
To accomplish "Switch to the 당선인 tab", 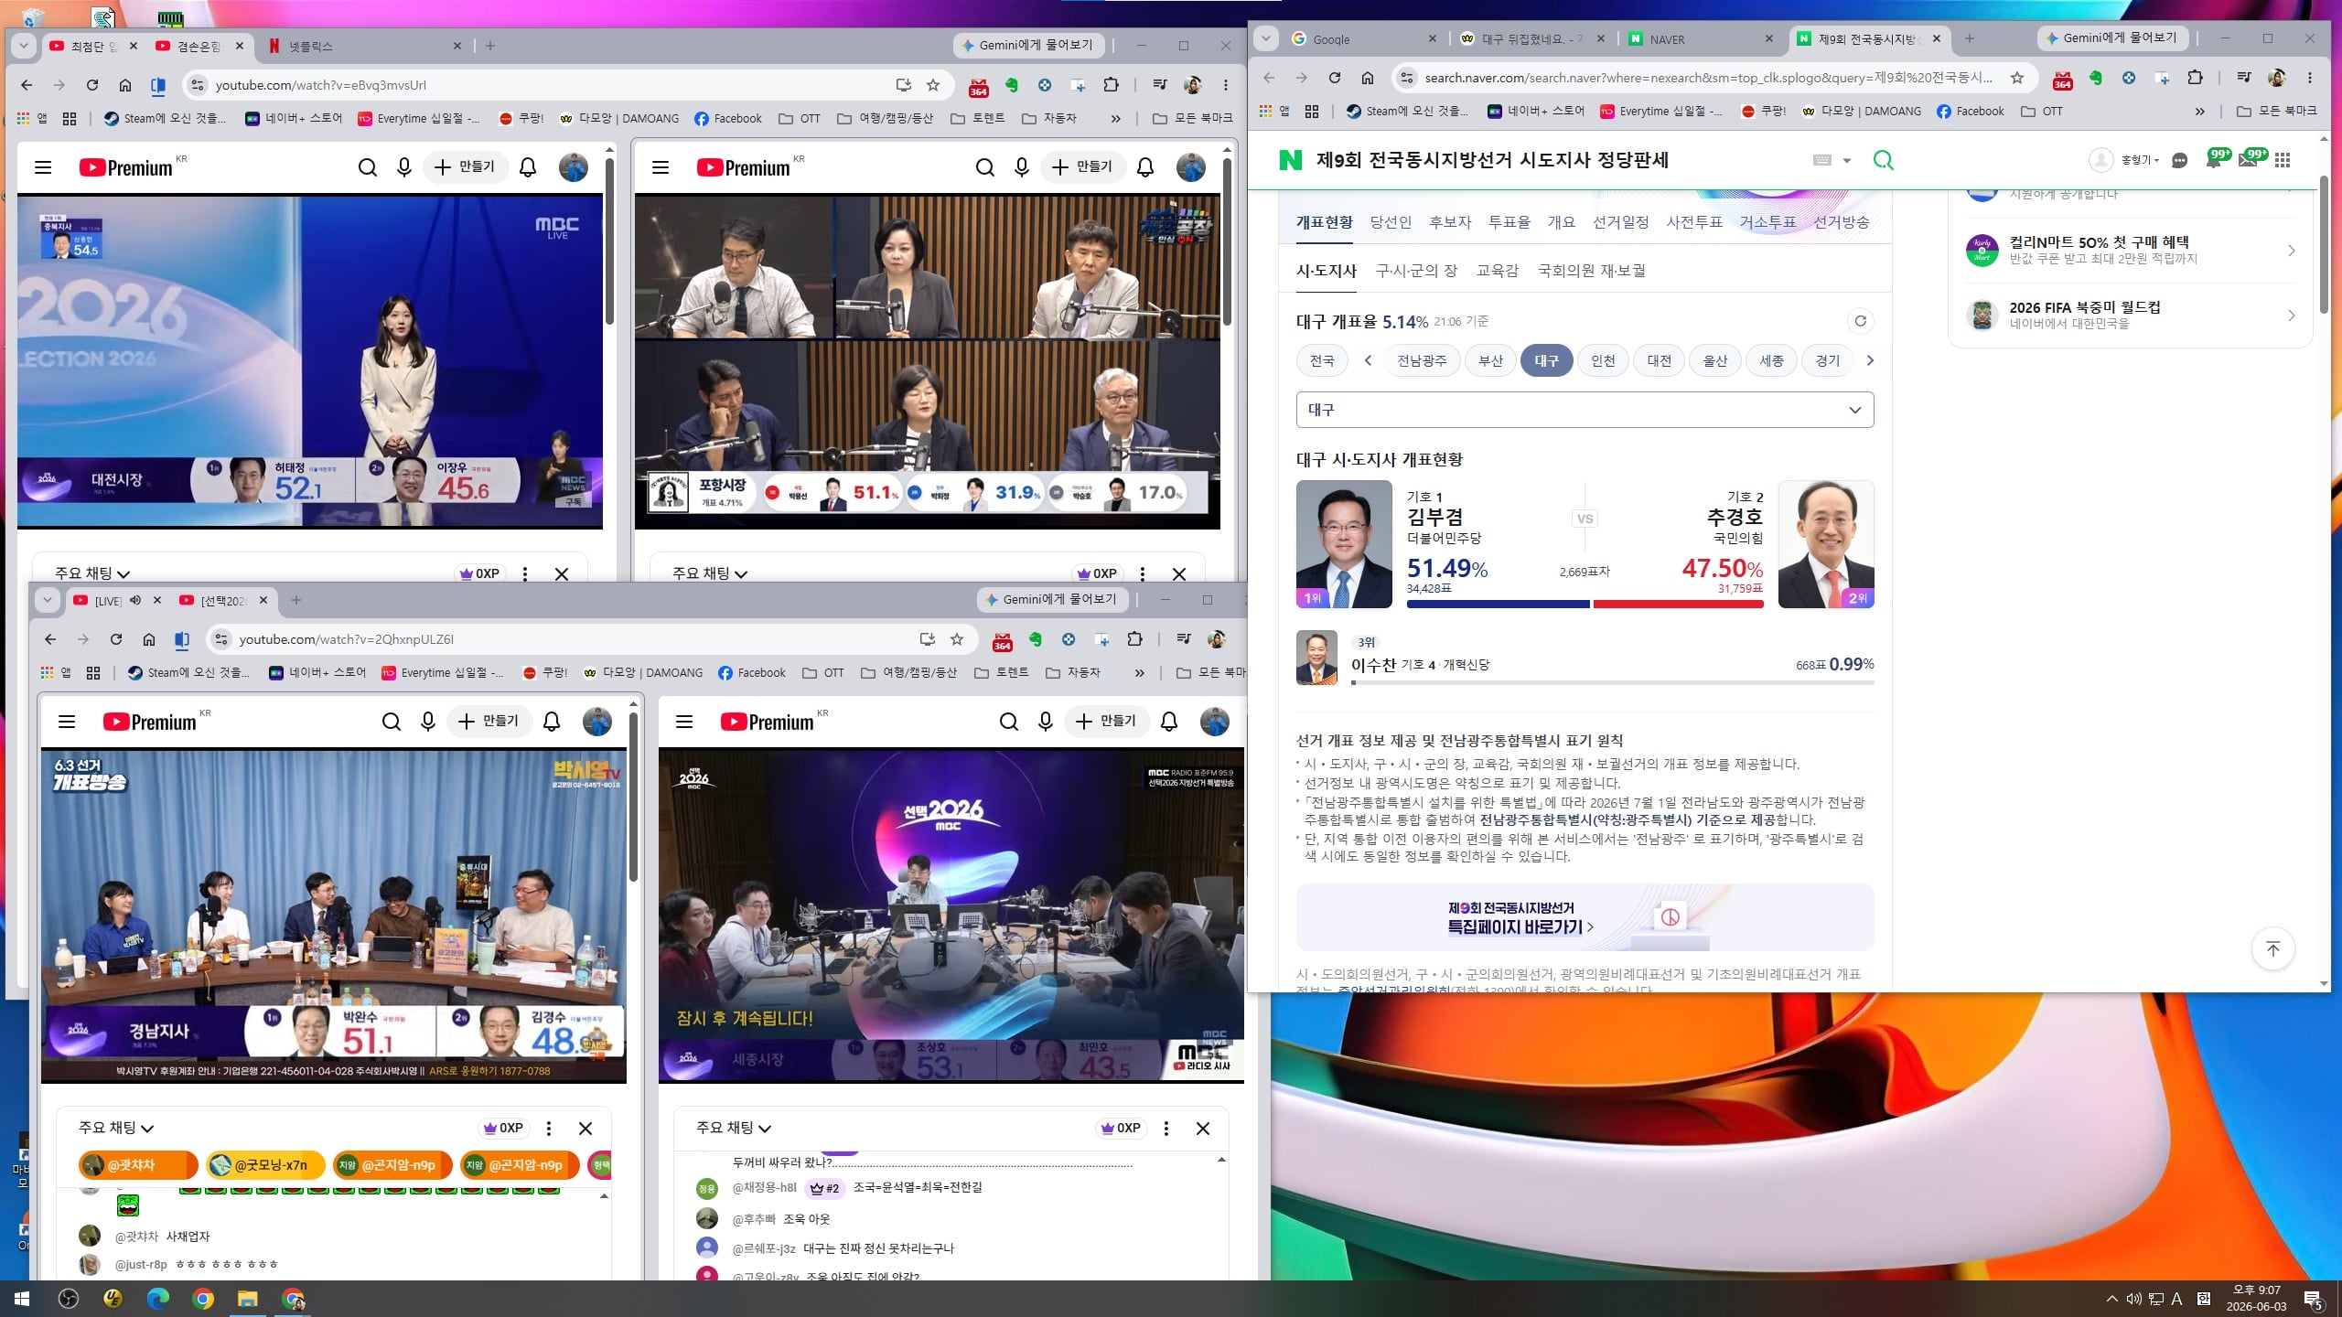I will (x=1391, y=222).
